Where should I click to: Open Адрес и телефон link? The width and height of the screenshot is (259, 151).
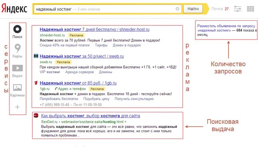click(71, 89)
